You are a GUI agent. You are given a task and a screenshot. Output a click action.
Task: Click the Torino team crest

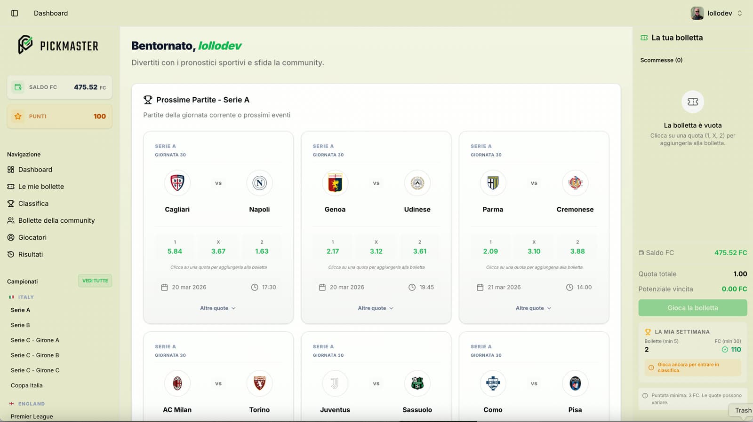(x=259, y=383)
